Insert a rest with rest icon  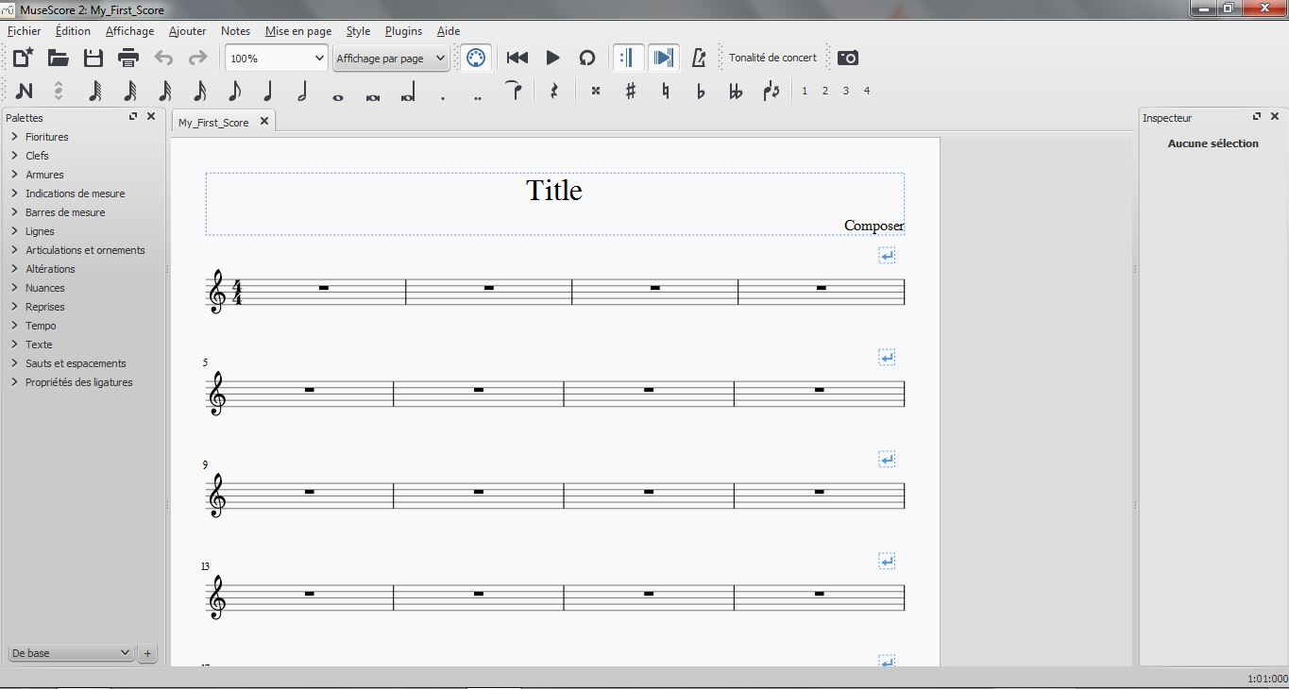pos(554,92)
